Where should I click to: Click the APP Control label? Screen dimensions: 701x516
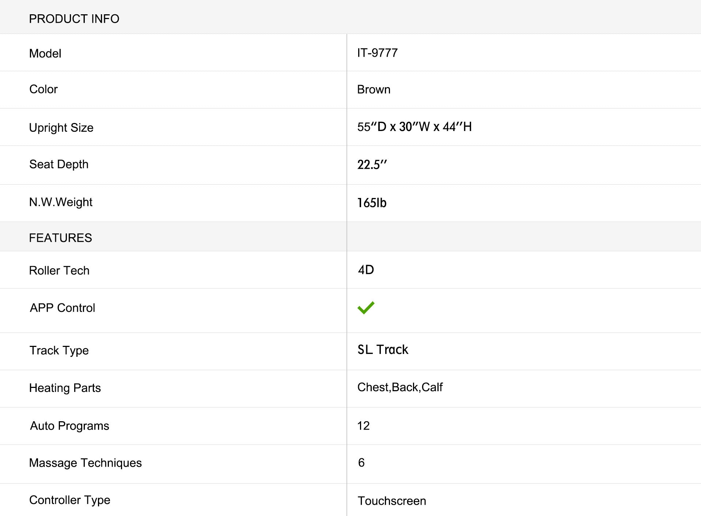[x=62, y=308]
